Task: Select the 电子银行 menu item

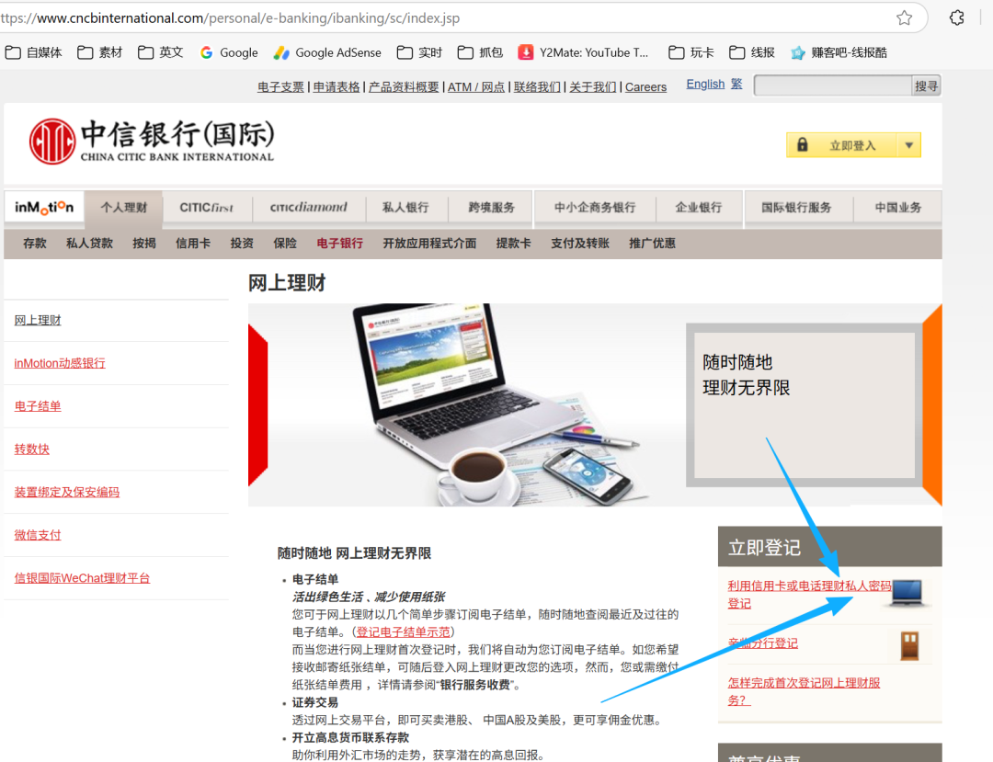Action: tap(339, 244)
